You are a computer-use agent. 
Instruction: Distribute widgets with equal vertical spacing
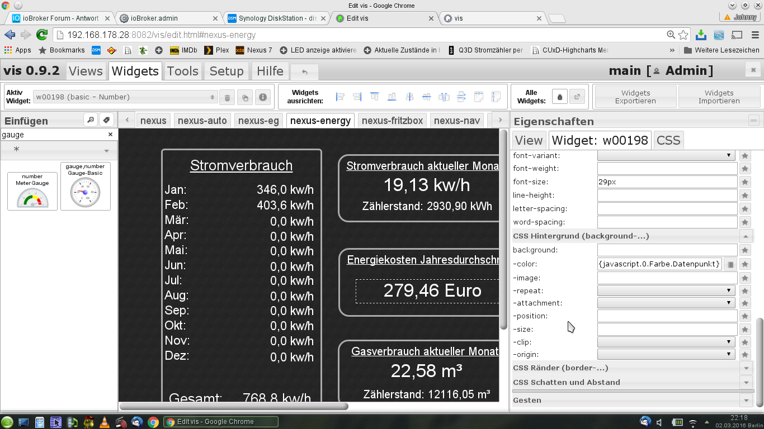tap(461, 97)
